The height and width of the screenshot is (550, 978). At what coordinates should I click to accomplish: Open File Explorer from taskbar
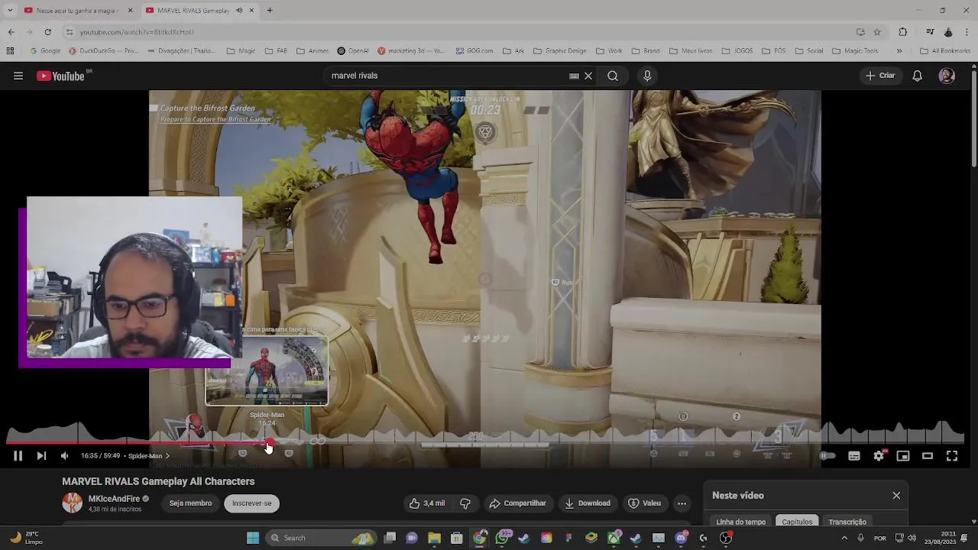click(434, 538)
